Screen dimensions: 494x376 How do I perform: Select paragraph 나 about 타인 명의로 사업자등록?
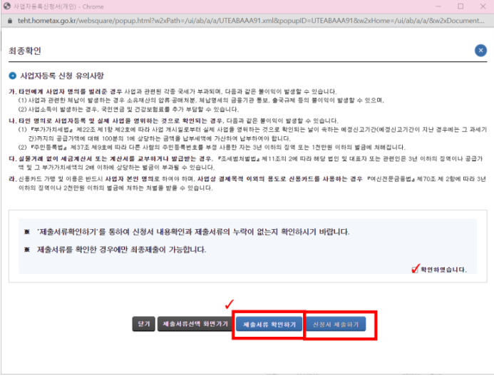point(247,133)
